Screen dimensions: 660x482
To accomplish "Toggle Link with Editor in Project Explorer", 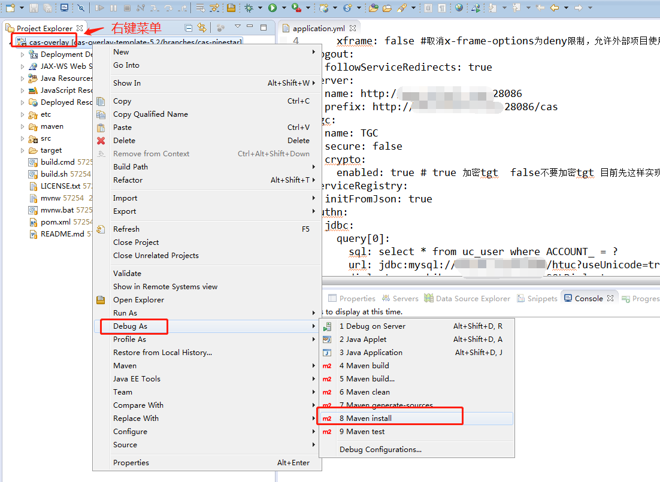I will pyautogui.click(x=202, y=28).
